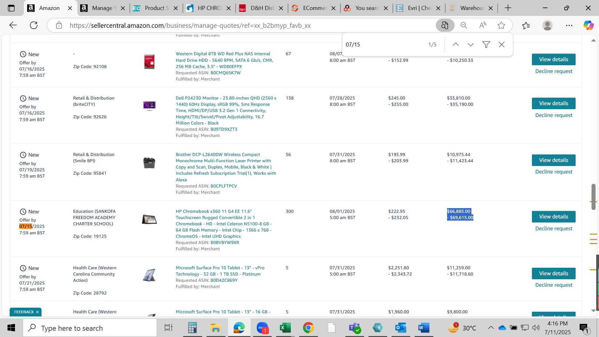The image size is (599, 337).
Task: Open Outlook from the taskbar
Action: click(400, 328)
